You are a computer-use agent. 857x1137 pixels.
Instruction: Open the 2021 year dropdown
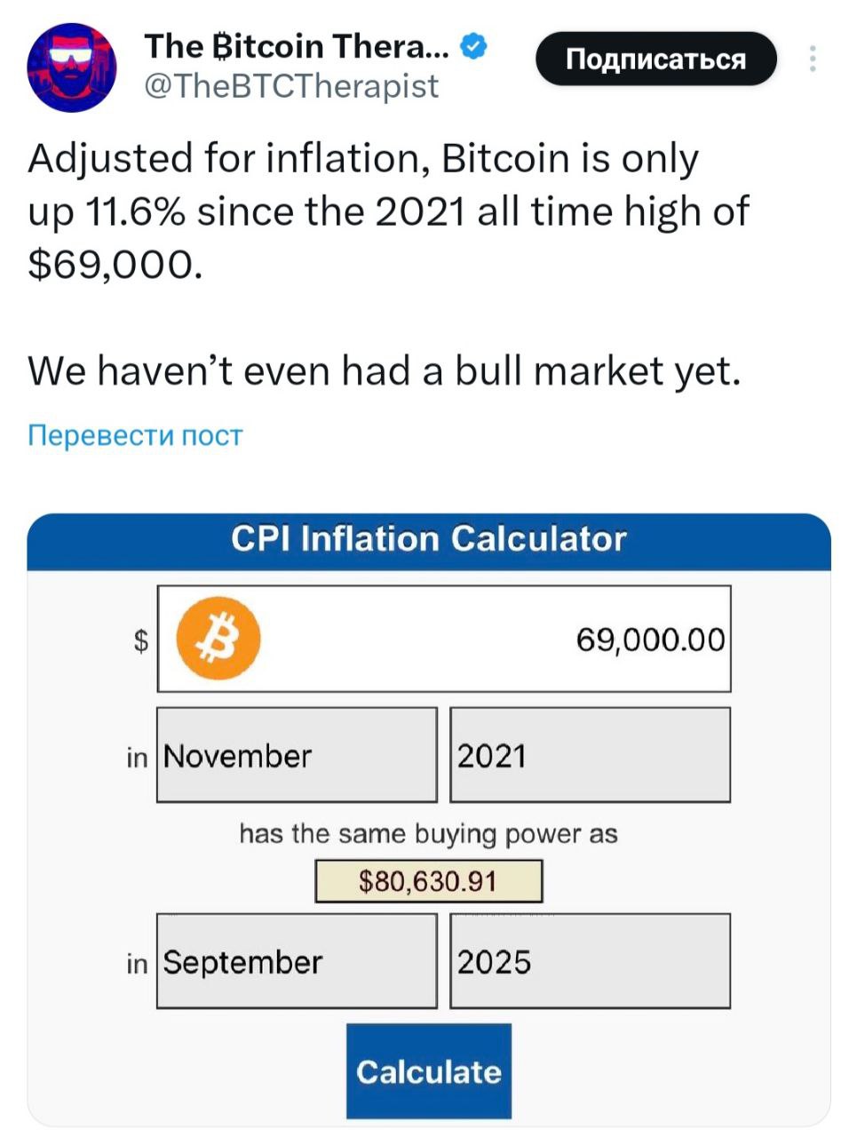point(591,756)
